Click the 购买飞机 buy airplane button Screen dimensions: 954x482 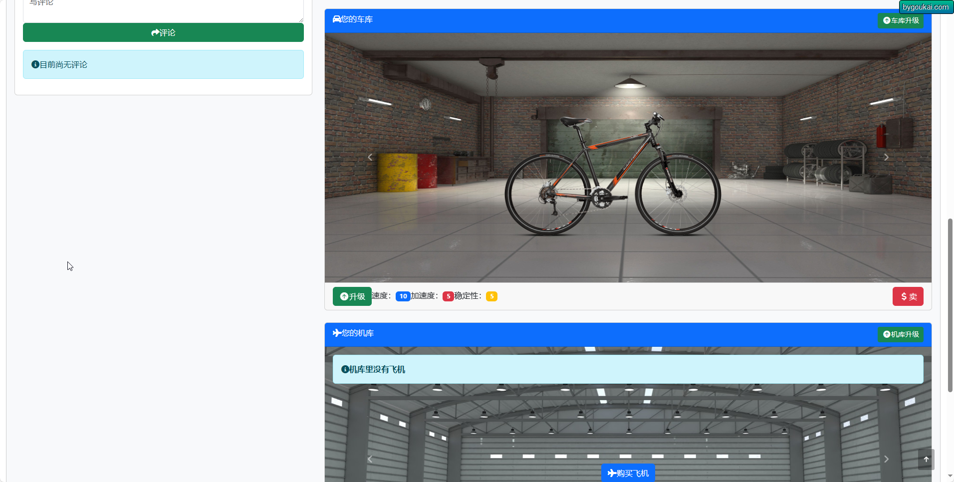[x=628, y=473]
